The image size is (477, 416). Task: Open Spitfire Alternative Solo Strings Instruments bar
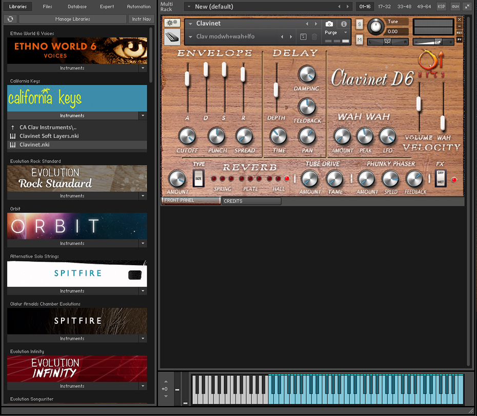(73, 291)
